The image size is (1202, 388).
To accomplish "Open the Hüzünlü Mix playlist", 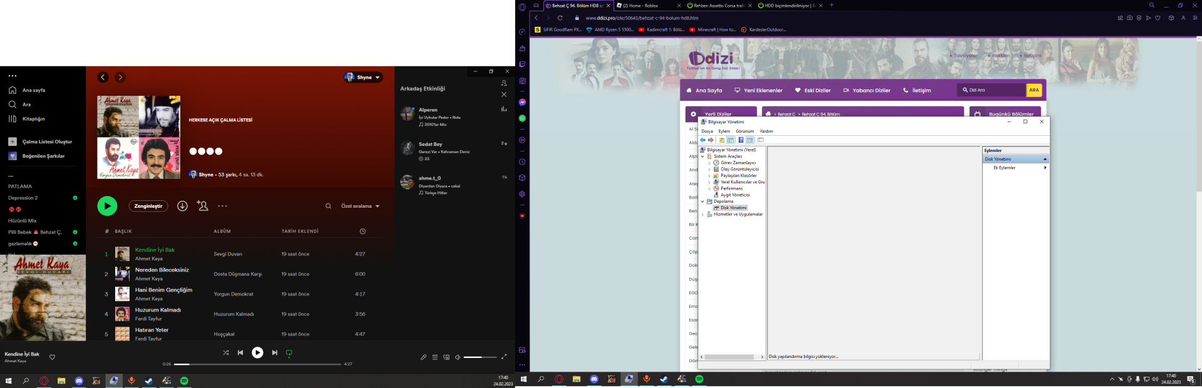I will point(23,221).
